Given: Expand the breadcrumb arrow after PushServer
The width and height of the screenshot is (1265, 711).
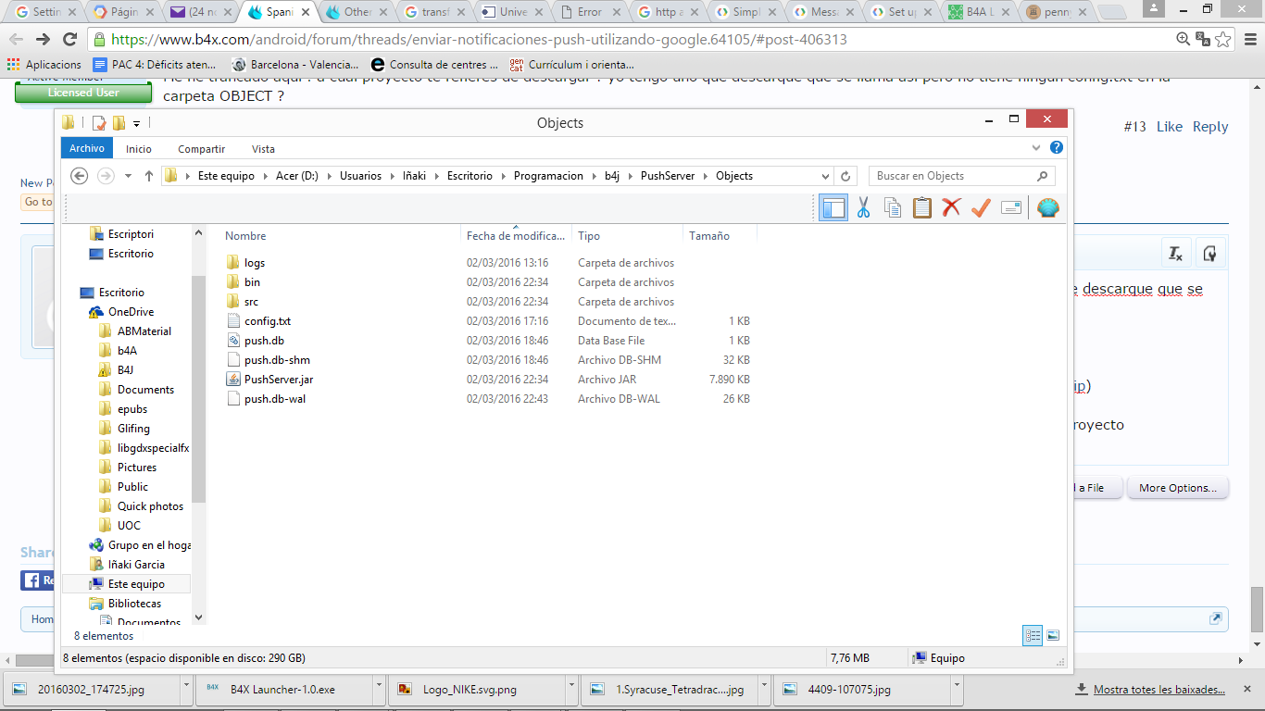Looking at the screenshot, I should 706,176.
